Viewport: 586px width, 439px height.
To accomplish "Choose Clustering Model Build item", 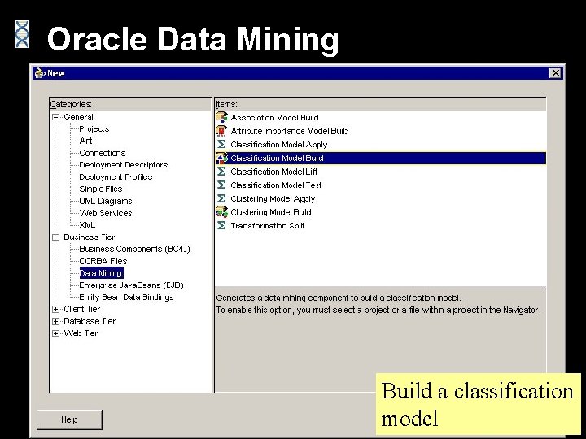I will (271, 212).
